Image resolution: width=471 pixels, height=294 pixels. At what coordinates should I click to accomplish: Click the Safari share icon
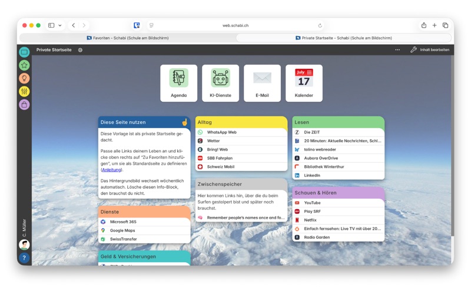(424, 25)
